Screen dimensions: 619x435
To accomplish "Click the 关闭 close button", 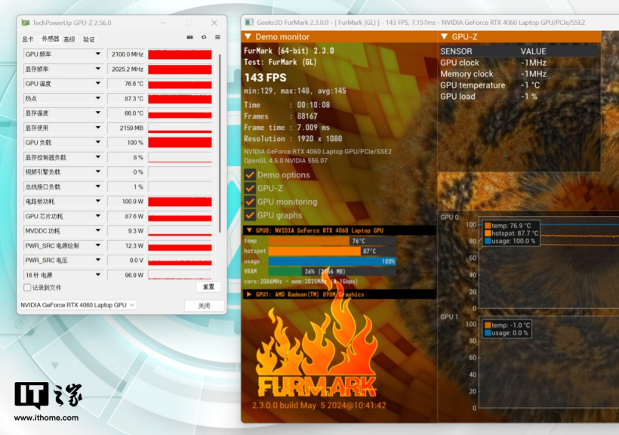I will [204, 306].
